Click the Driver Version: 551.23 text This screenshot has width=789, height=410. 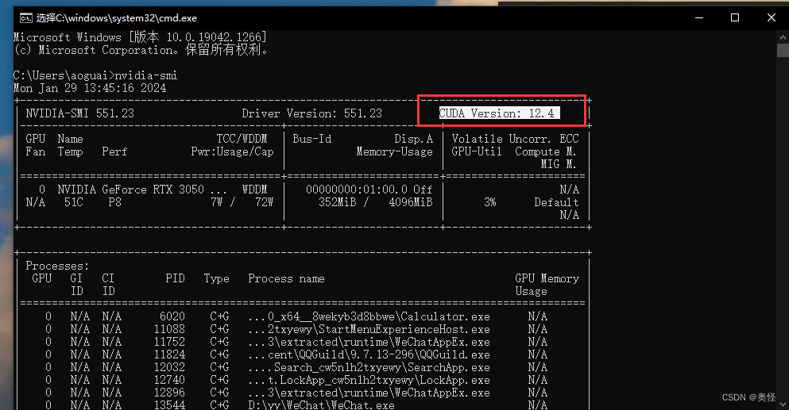312,113
